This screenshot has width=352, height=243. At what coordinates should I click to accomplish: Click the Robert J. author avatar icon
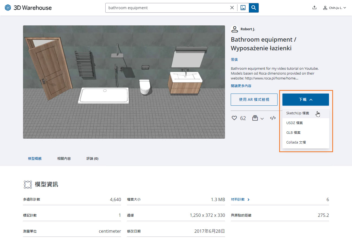[234, 29]
